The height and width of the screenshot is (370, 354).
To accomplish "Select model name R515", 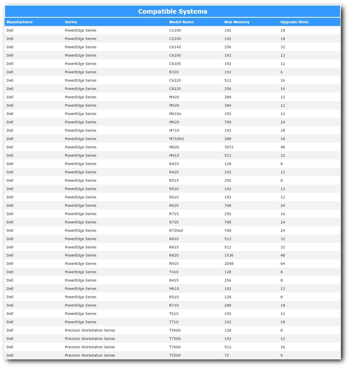I will point(174,180).
